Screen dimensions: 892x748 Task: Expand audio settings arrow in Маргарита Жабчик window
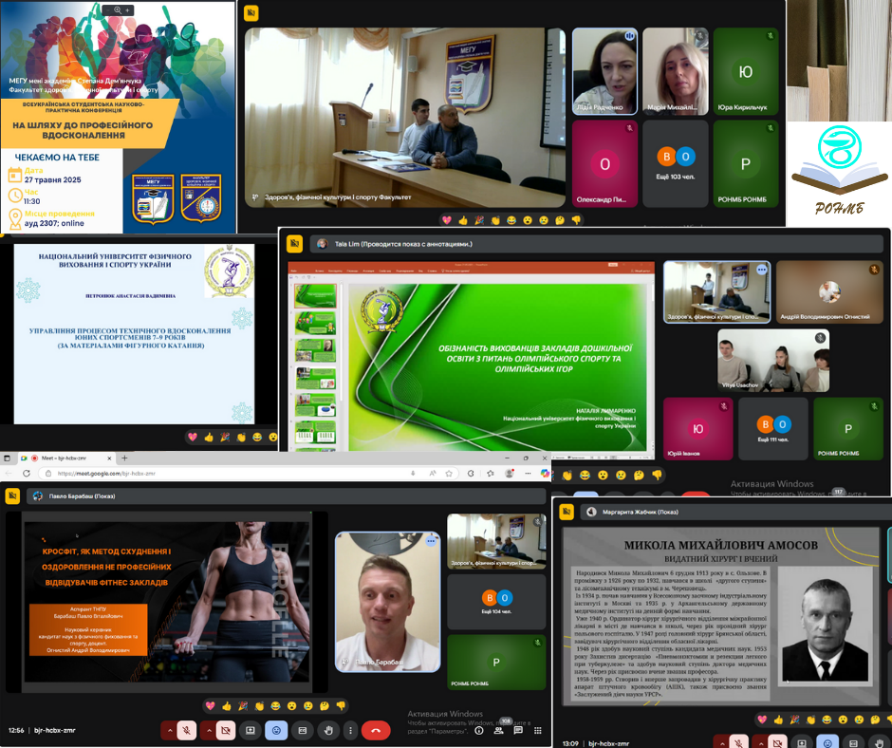point(722,743)
